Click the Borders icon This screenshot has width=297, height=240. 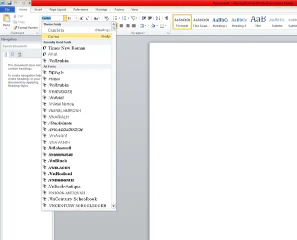[162, 26]
